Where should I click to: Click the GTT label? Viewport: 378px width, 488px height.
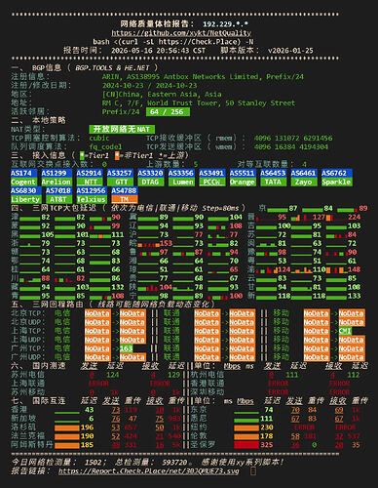pyautogui.click(x=120, y=182)
